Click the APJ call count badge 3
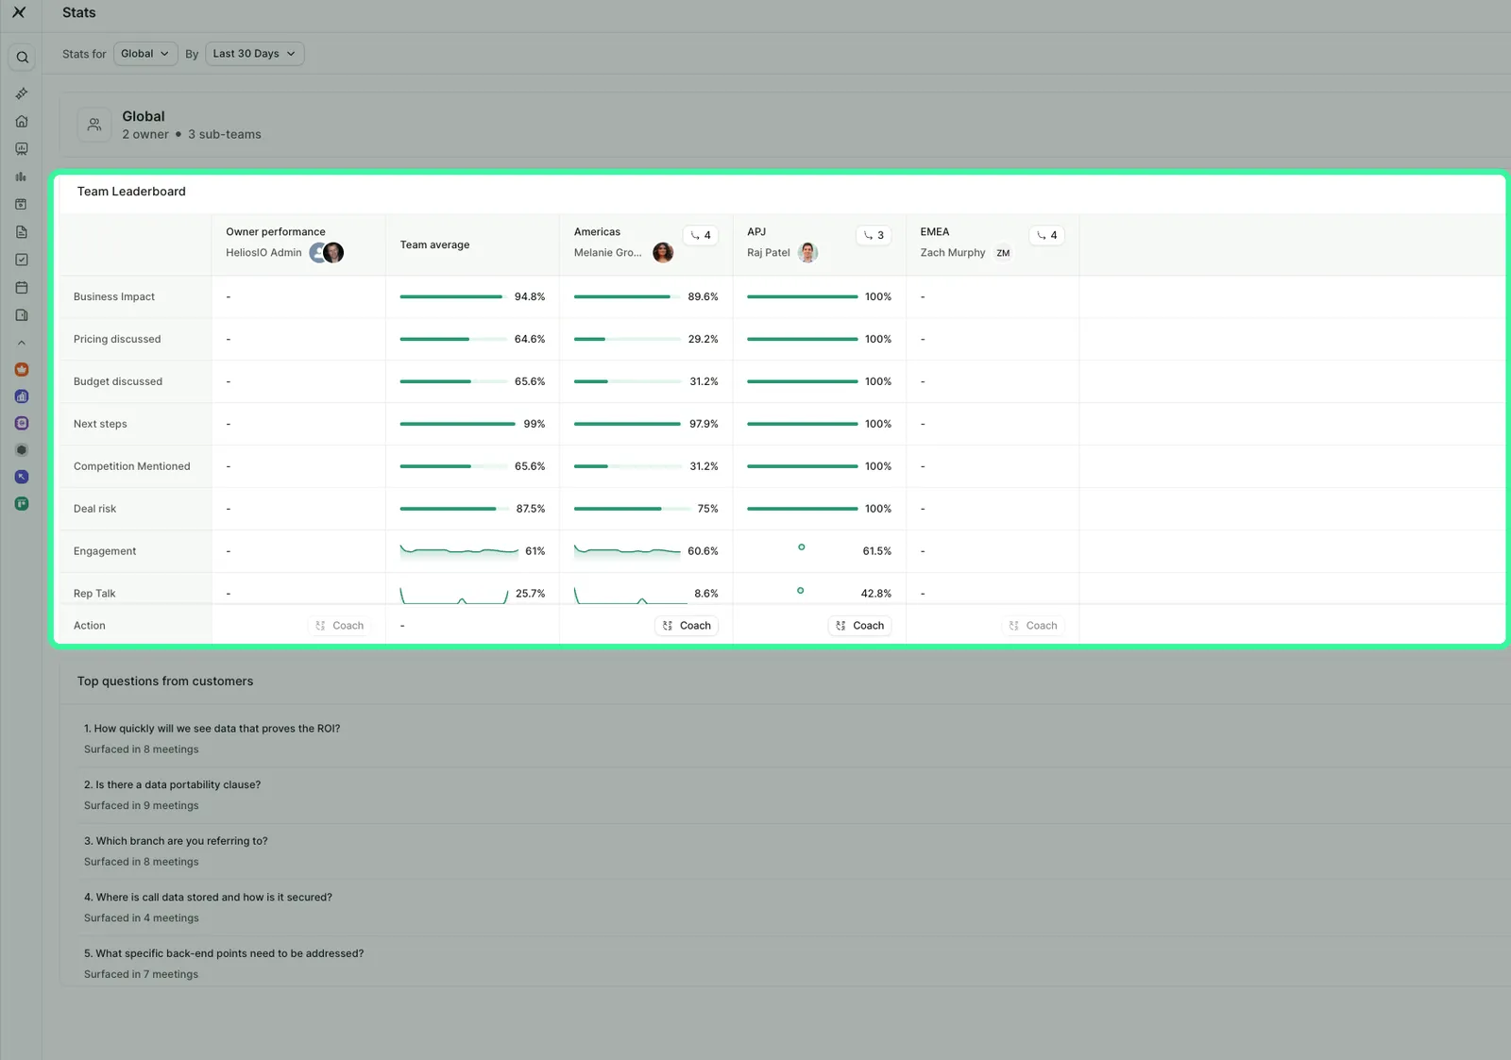This screenshot has width=1511, height=1060. coord(874,235)
